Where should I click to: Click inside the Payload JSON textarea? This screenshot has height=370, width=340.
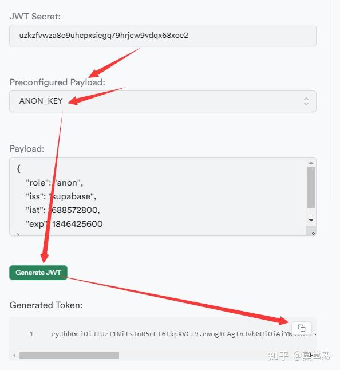(x=158, y=196)
